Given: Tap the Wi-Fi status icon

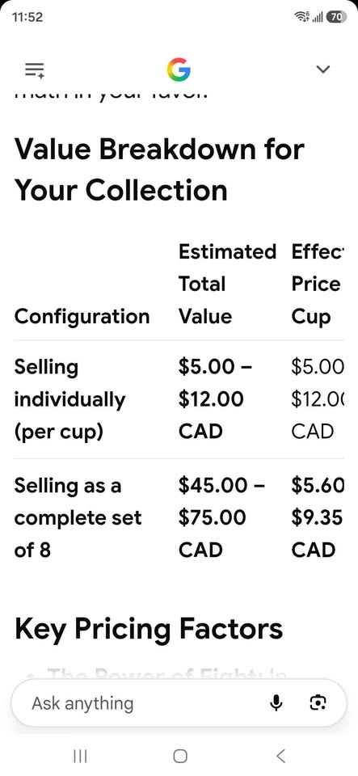Looking at the screenshot, I should click(x=301, y=17).
